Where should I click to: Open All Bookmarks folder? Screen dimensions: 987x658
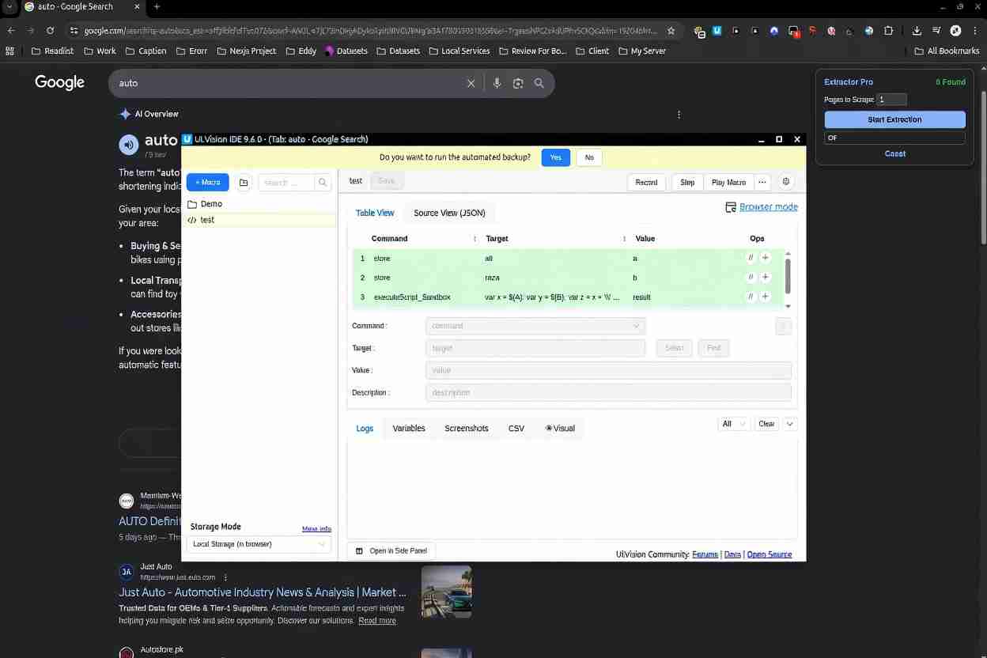(947, 51)
